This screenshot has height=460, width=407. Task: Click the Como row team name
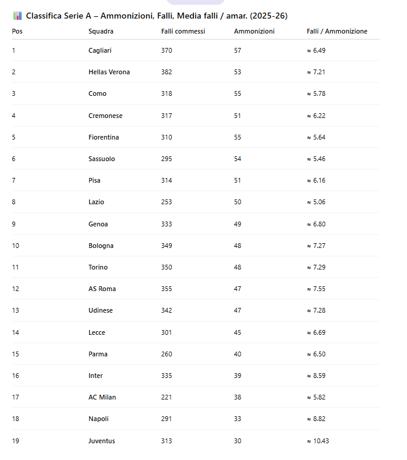point(98,93)
